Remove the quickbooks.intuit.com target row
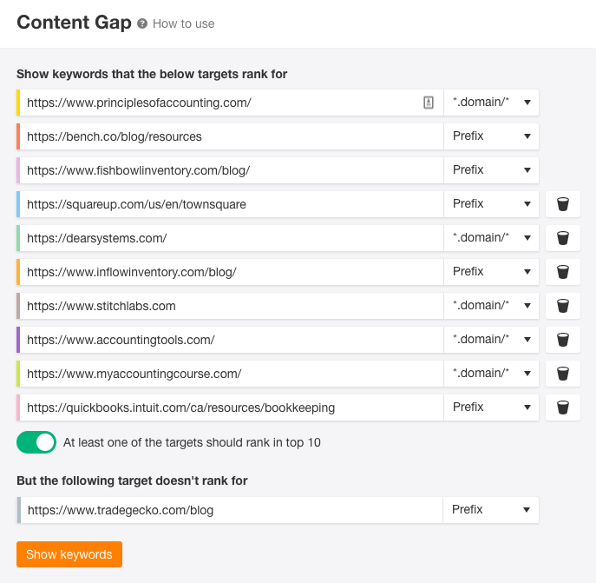The image size is (596, 583). coord(563,407)
